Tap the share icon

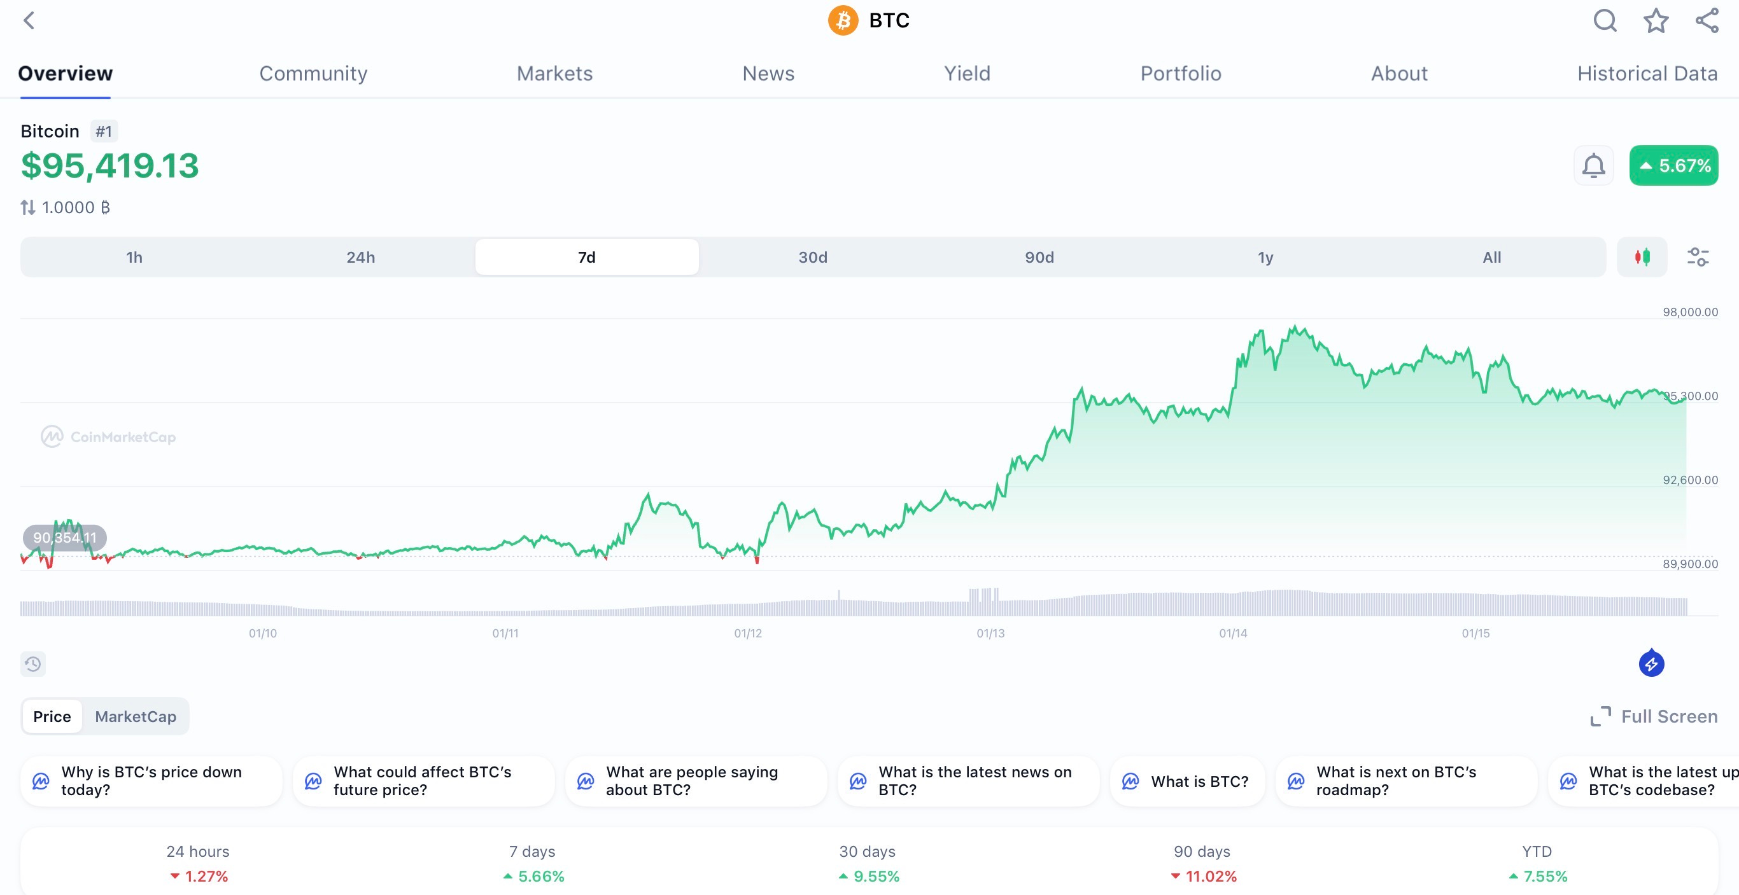click(1707, 20)
